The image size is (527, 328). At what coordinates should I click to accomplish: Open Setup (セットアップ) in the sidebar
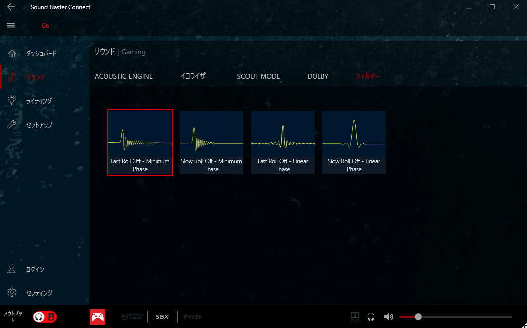39,125
